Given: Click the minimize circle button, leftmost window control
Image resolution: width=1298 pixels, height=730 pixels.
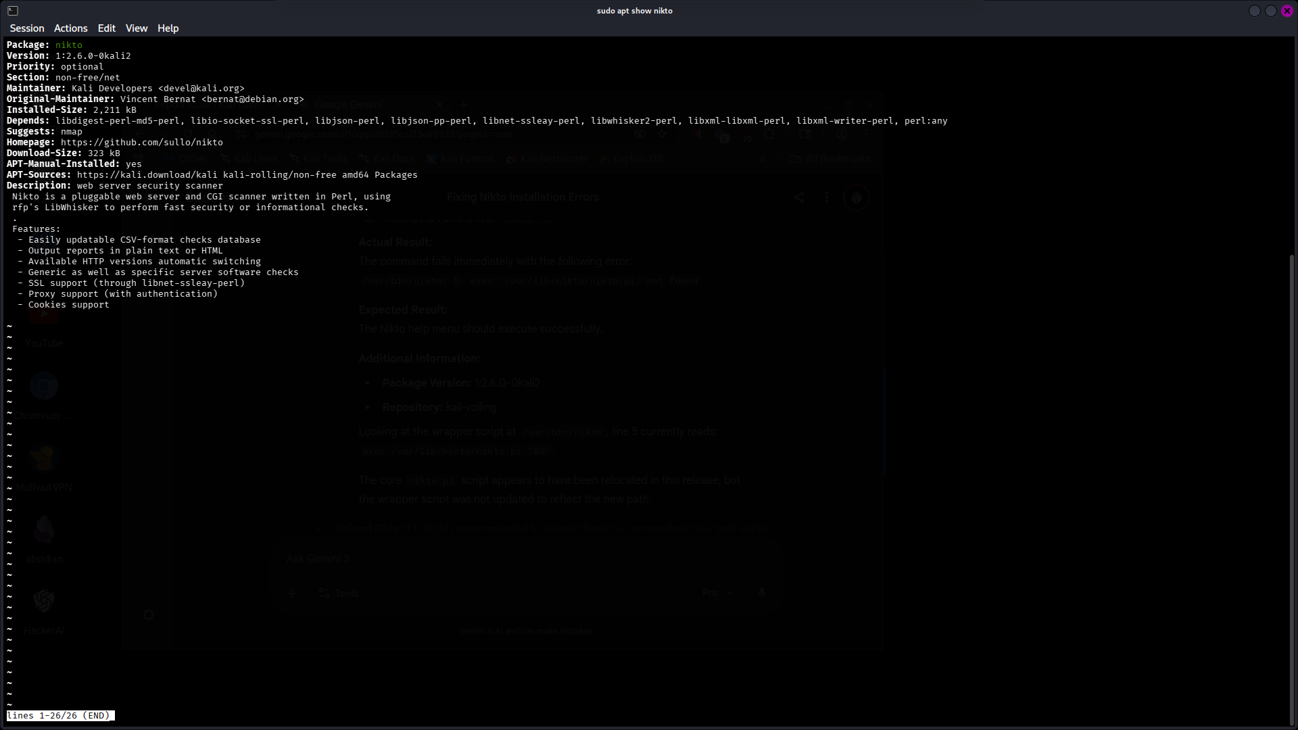Looking at the screenshot, I should [x=1255, y=11].
